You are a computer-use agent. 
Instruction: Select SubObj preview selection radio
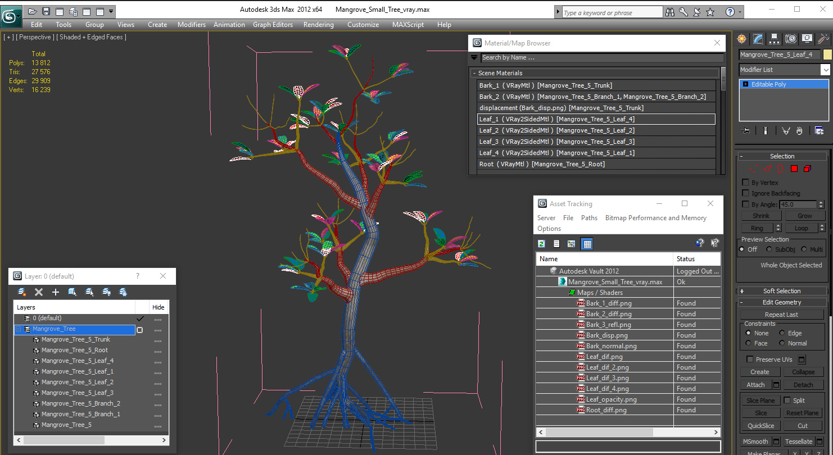tap(769, 249)
